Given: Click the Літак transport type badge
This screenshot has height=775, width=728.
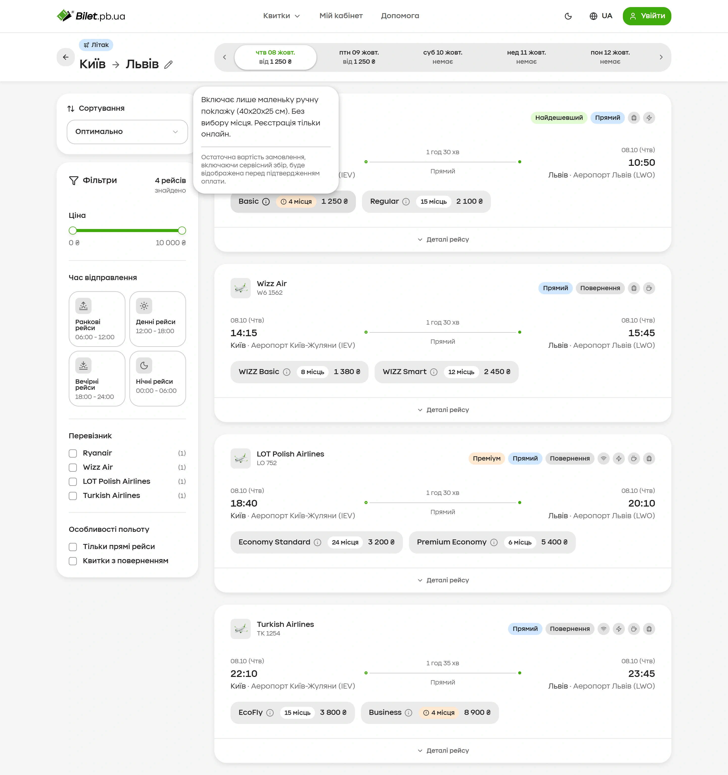Looking at the screenshot, I should point(96,45).
